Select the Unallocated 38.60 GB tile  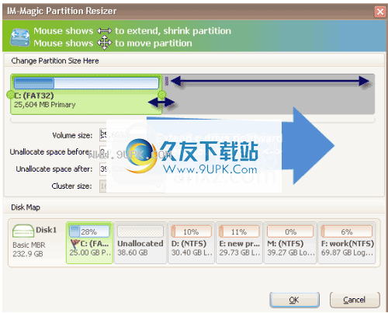tap(140, 242)
